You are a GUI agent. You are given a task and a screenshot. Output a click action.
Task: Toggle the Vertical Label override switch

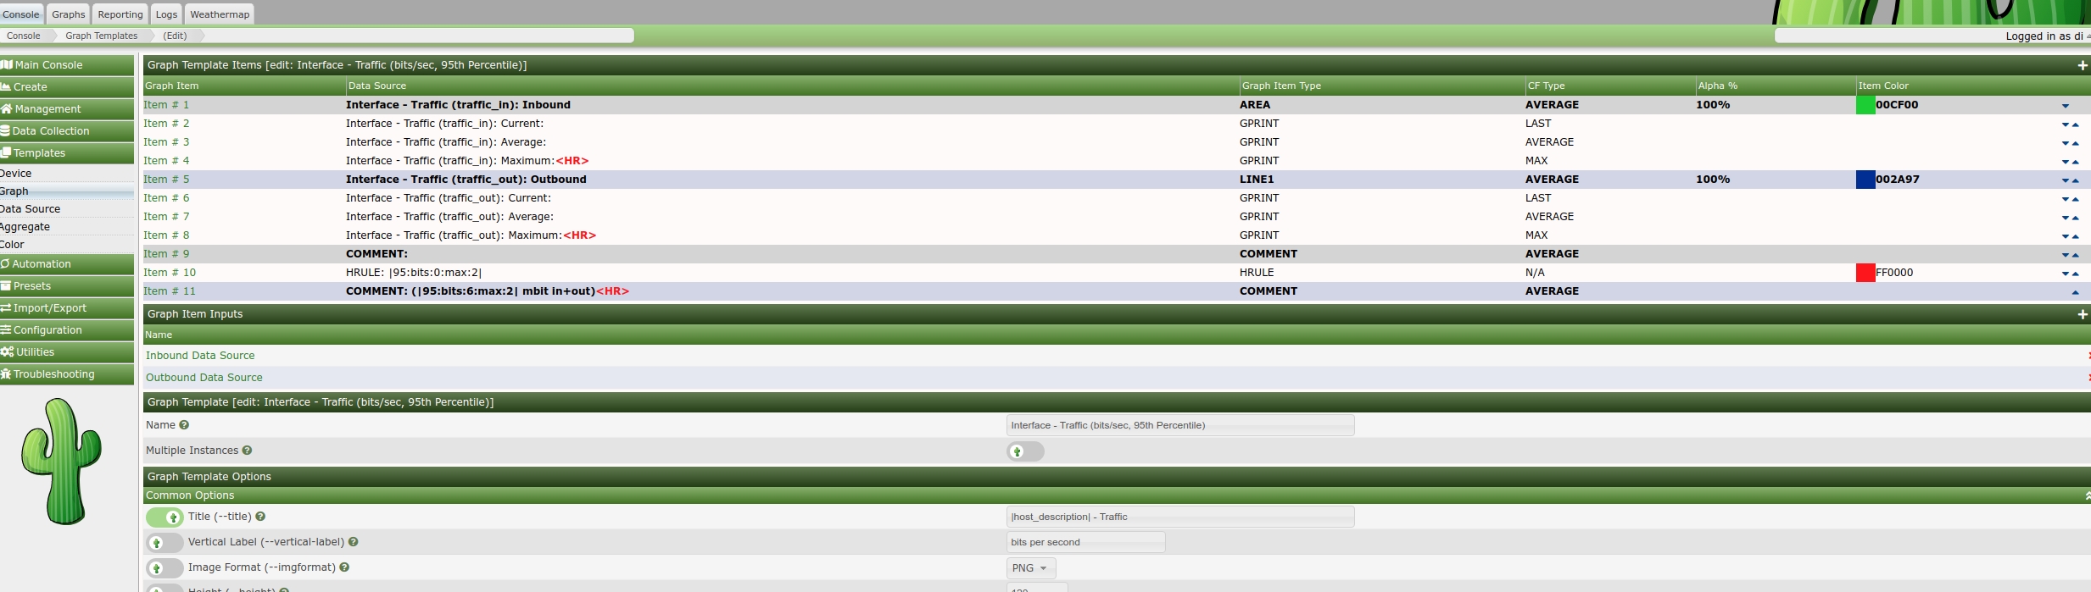[164, 543]
